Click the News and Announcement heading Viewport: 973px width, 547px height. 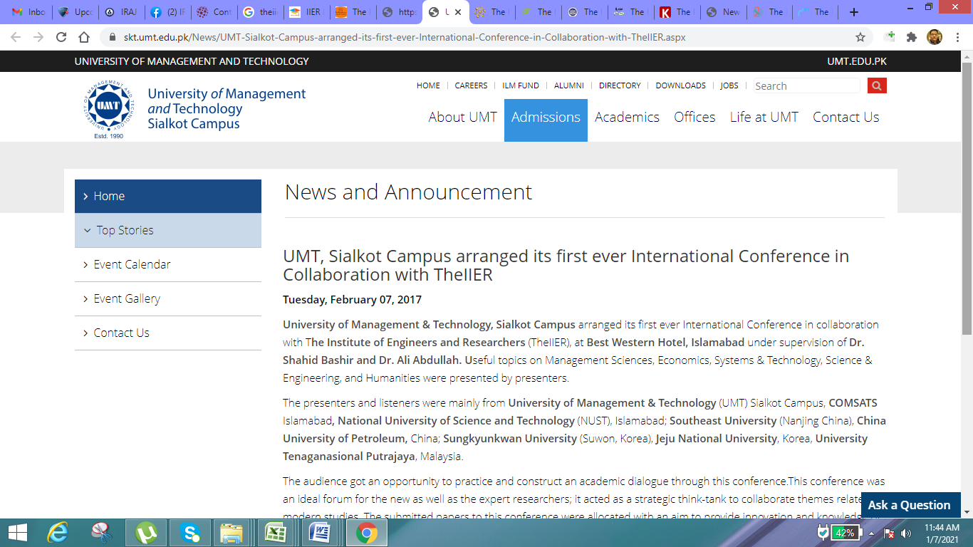(x=408, y=192)
